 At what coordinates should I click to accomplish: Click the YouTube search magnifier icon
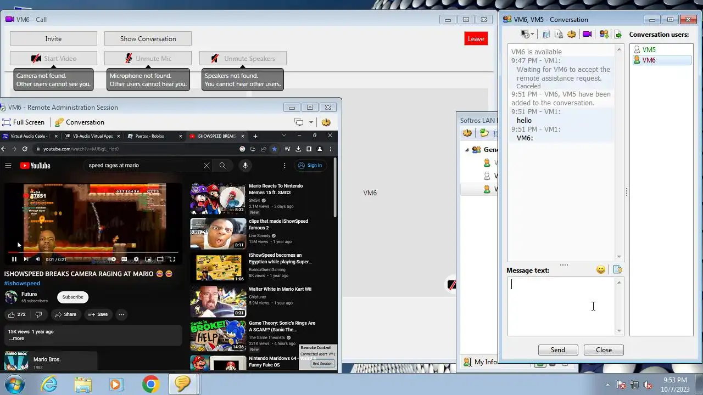[x=222, y=165]
